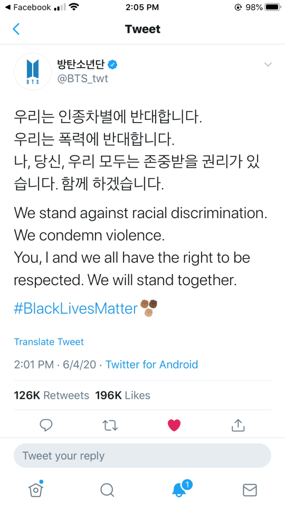This screenshot has width=285, height=507.
Task: Return to Facebook via status bar
Action: click(28, 7)
